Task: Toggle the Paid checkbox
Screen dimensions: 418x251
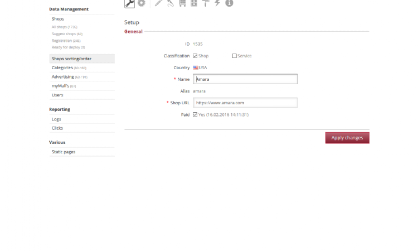Action: (195, 114)
